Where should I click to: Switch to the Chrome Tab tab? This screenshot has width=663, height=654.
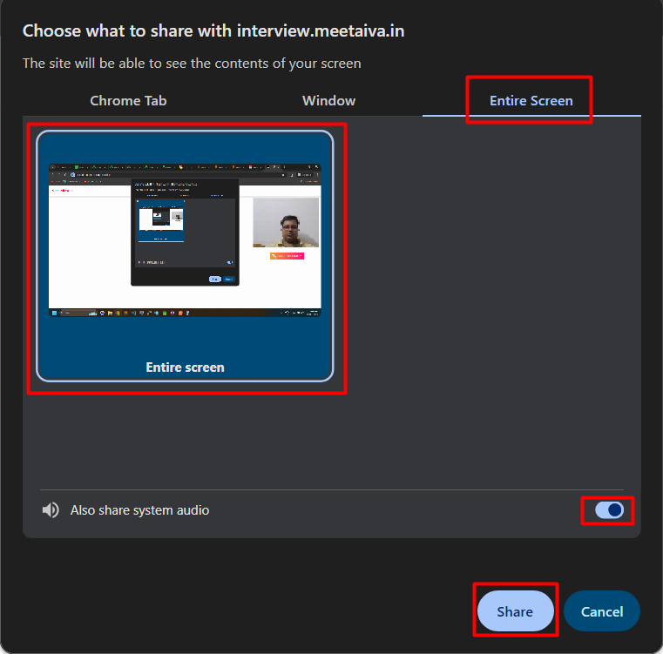click(x=128, y=100)
